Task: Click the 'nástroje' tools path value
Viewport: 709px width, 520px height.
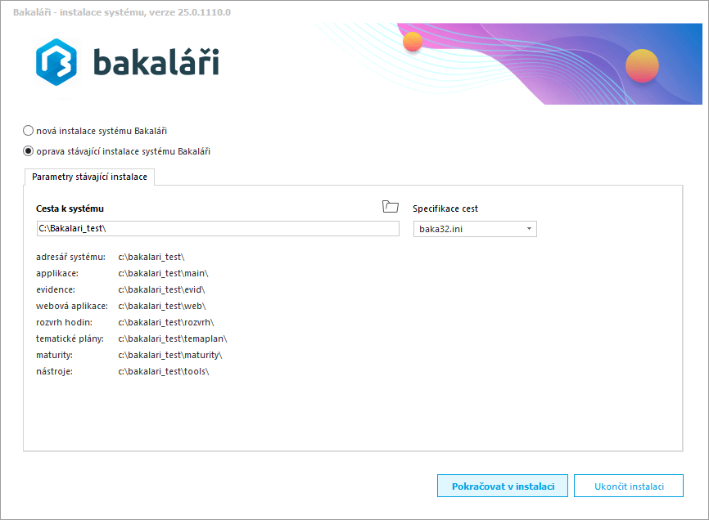Action: click(164, 371)
